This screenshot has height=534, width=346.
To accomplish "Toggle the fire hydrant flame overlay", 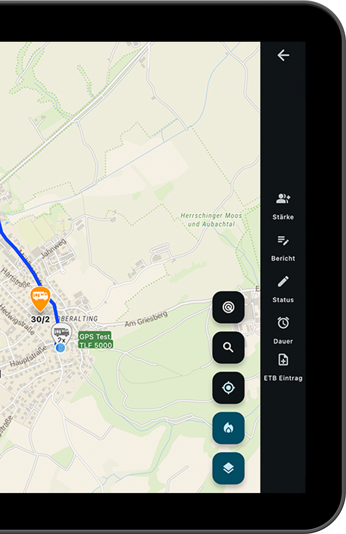I will tap(228, 428).
